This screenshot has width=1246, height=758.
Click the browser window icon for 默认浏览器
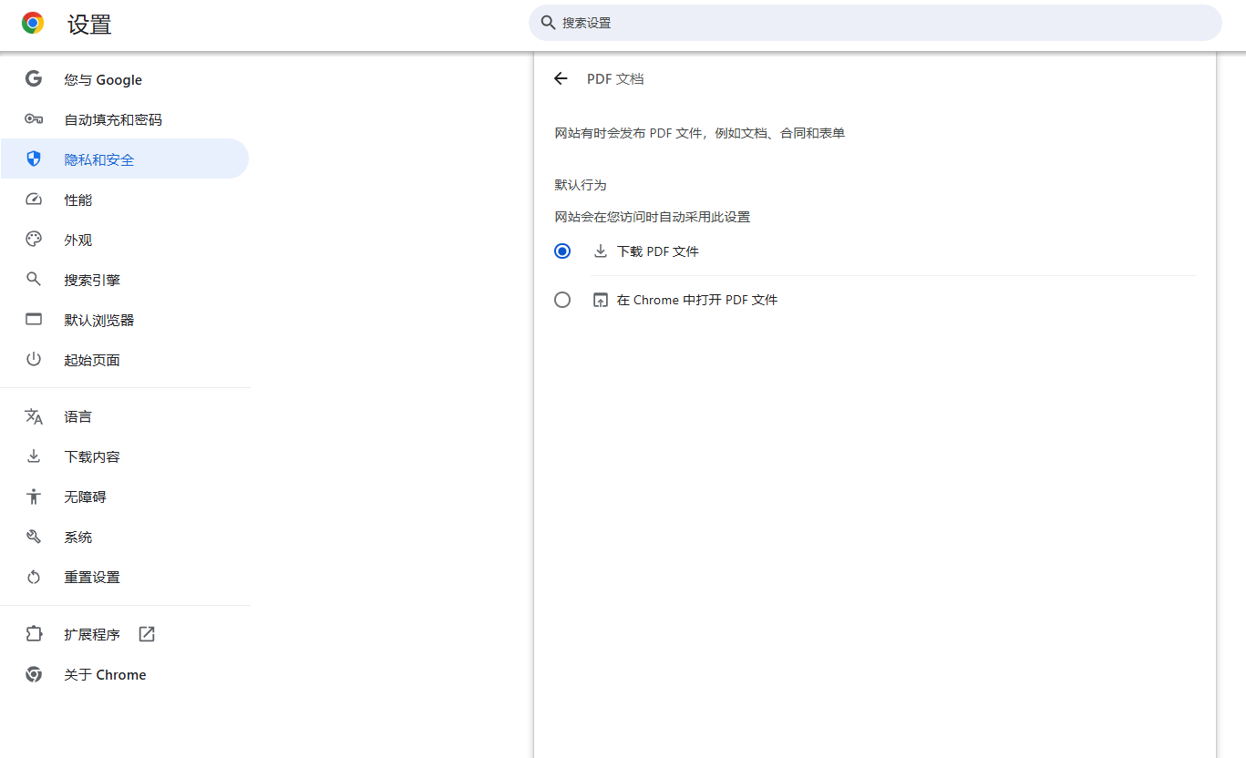pyautogui.click(x=34, y=320)
